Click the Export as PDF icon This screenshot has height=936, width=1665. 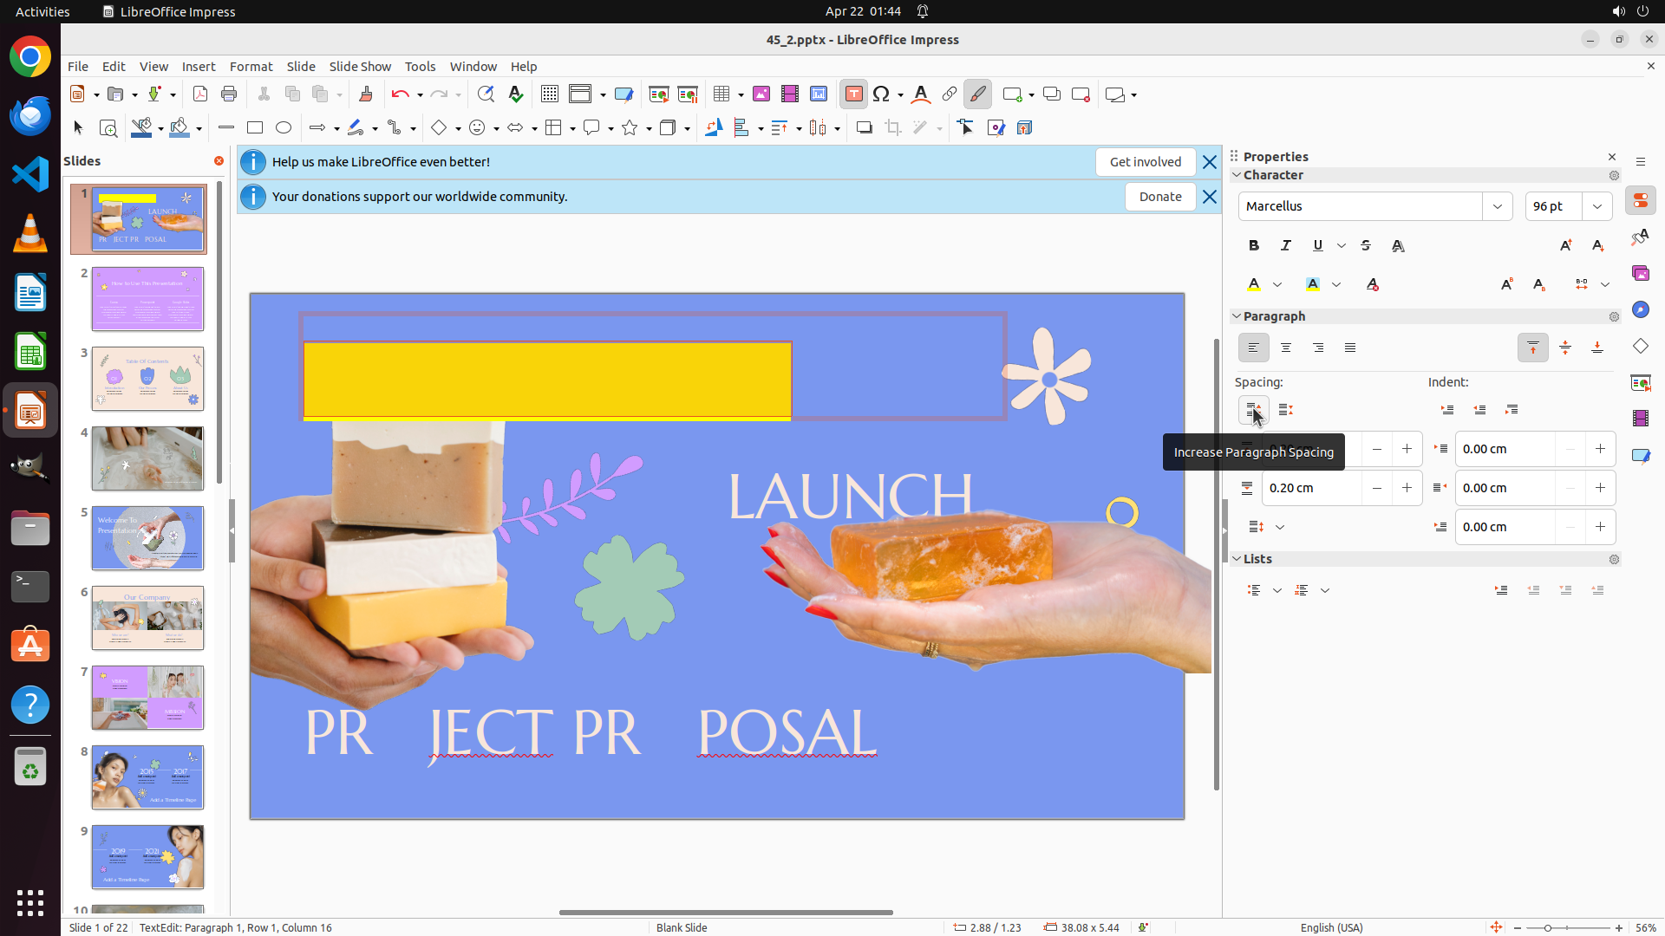coord(200,94)
